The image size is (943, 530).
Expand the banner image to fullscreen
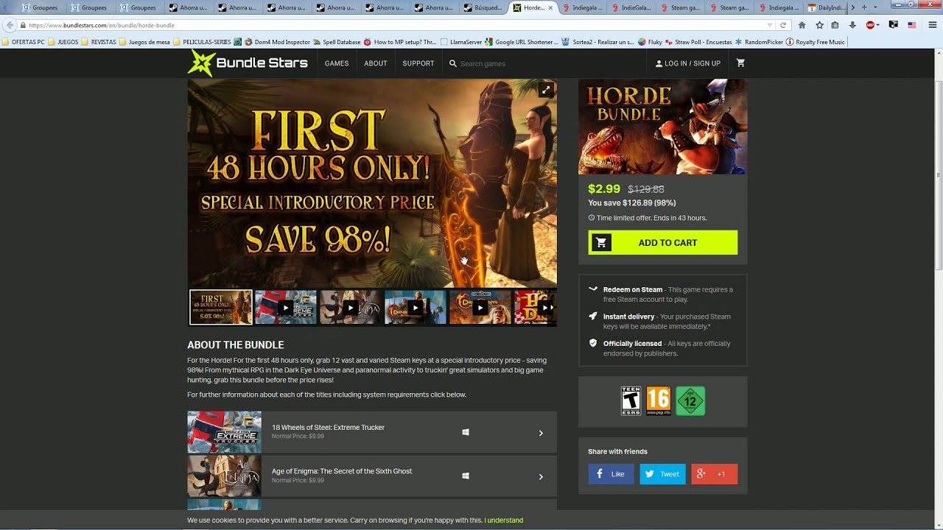click(x=545, y=90)
